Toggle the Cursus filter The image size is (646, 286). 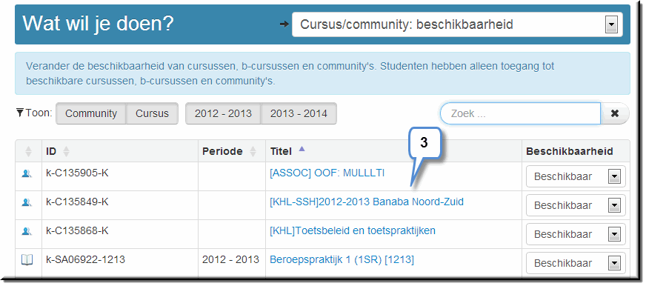click(152, 114)
